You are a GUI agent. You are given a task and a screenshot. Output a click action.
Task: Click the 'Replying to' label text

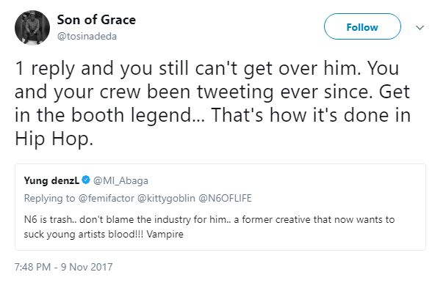49,198
